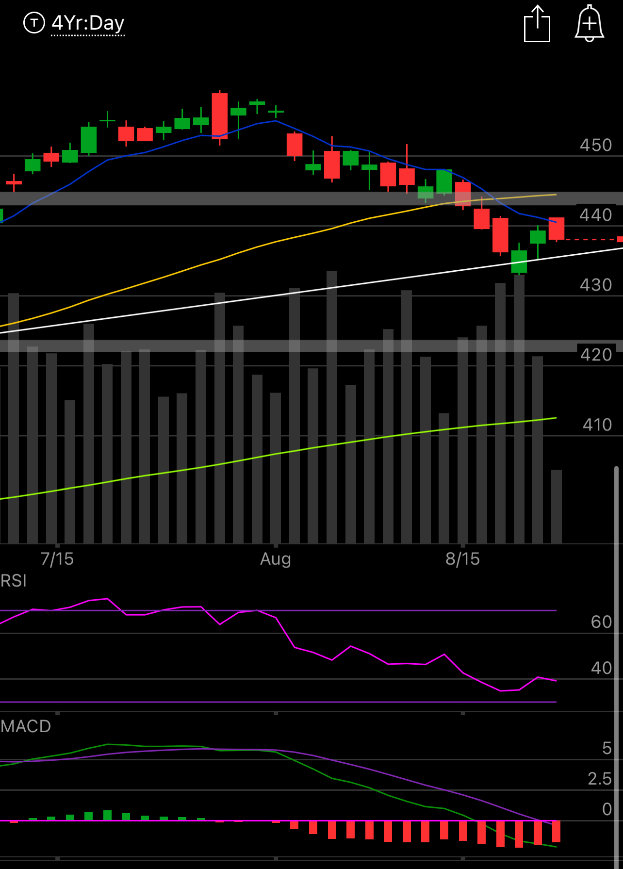Tap the RSI 60 level label

coord(602,622)
